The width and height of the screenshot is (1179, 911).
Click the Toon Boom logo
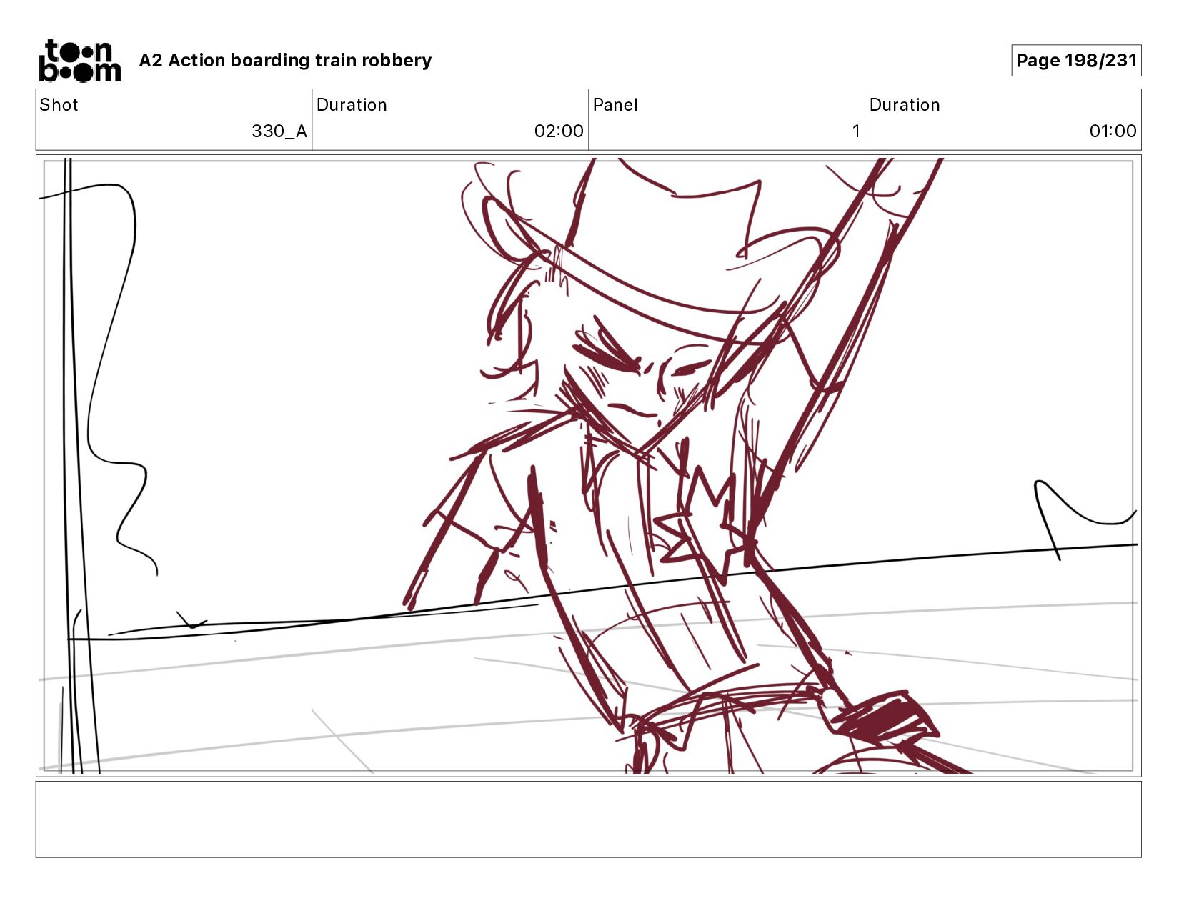[x=79, y=61]
